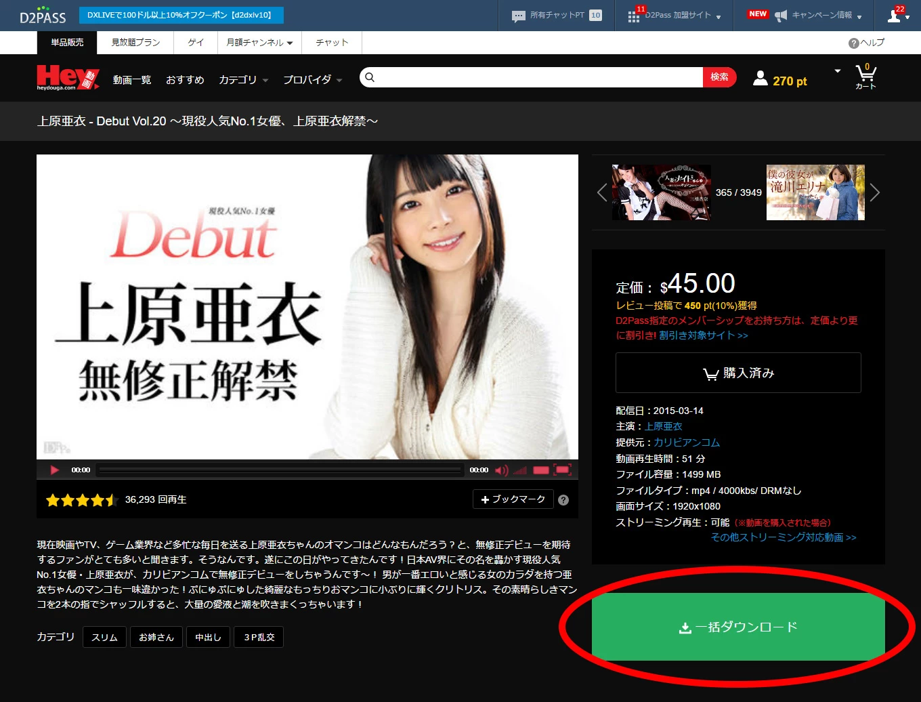Switch to the 見放題プラン tab
Screen dimensions: 921x702
135,42
